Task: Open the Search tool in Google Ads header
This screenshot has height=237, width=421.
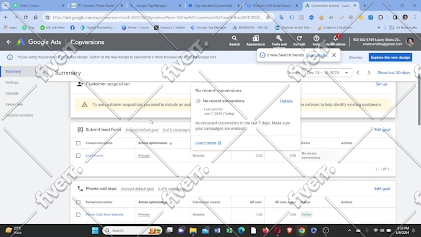Action: pyautogui.click(x=235, y=40)
